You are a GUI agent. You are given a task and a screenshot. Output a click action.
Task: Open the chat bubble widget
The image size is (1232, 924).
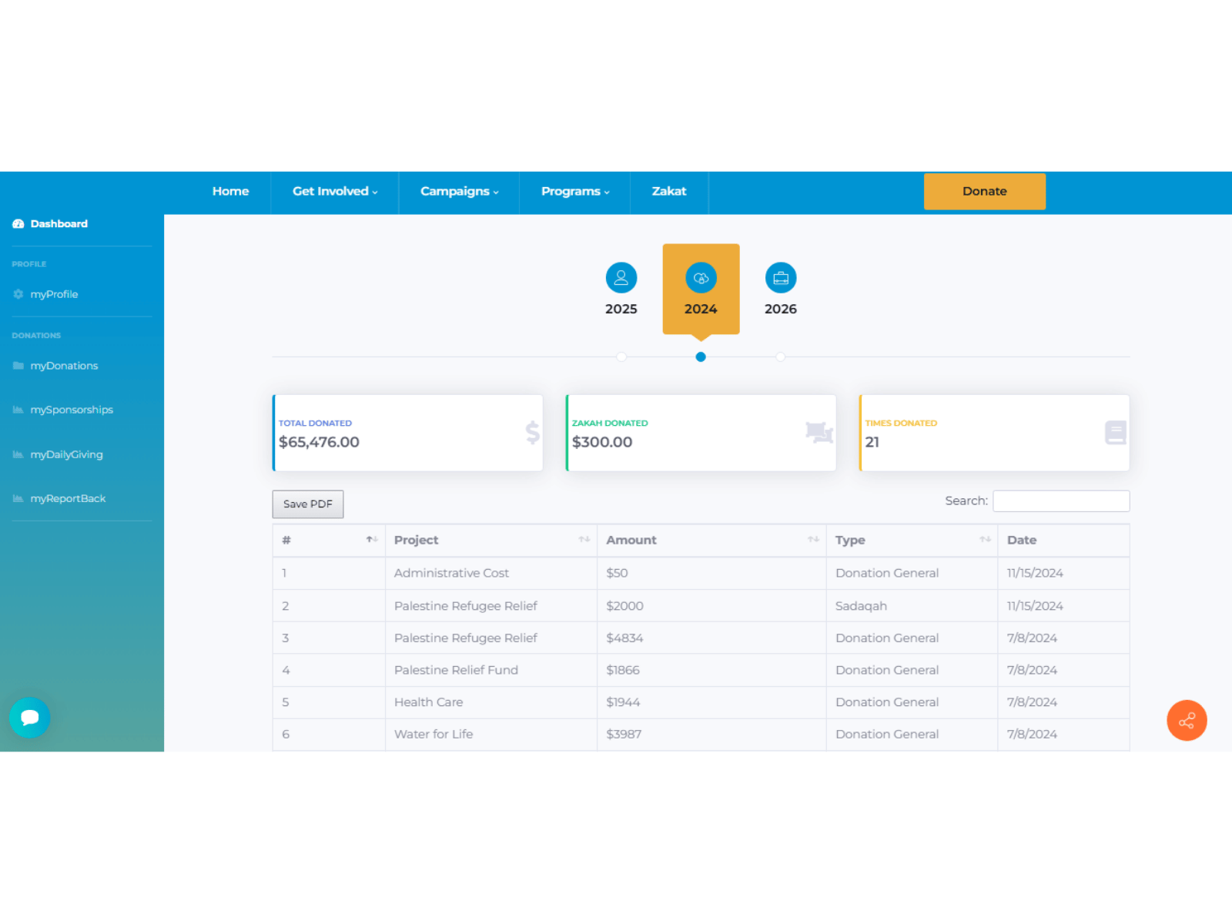tap(29, 718)
